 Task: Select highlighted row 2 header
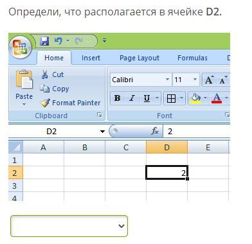(x=15, y=173)
